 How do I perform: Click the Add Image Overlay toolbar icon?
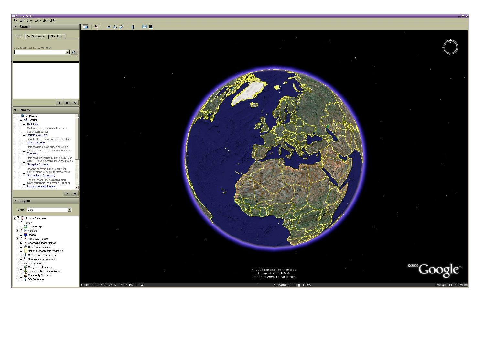[121, 27]
